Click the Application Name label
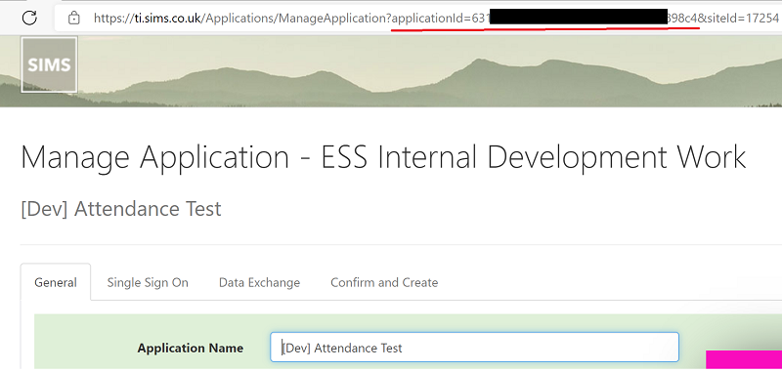The height and width of the screenshot is (371, 782). [x=191, y=348]
